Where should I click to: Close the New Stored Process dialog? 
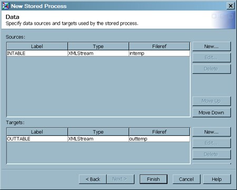(x=231, y=6)
